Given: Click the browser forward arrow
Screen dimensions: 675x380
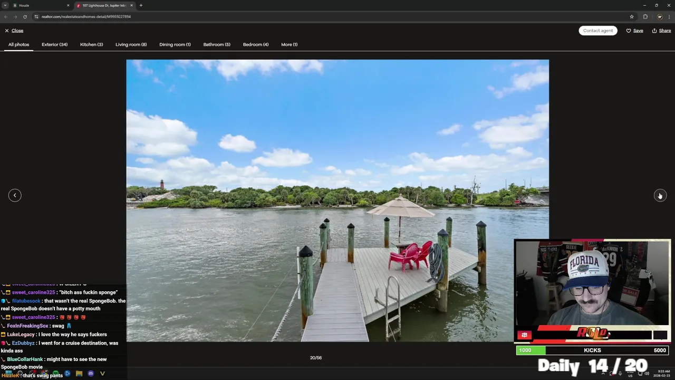Looking at the screenshot, I should 15,16.
